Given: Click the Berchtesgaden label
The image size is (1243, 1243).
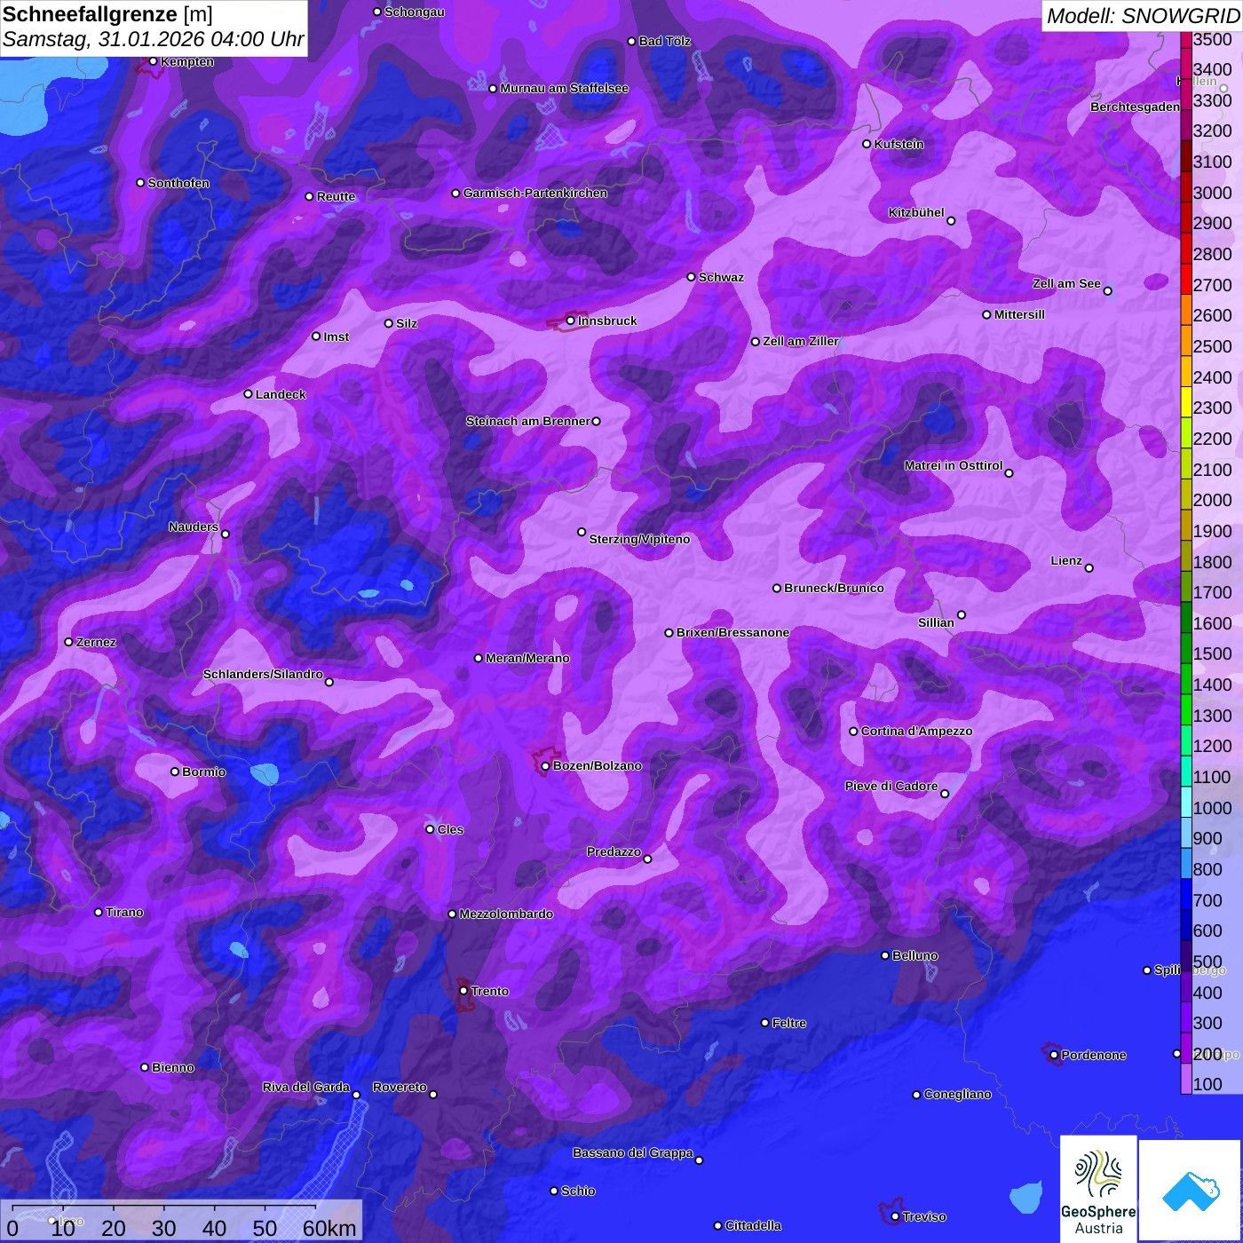Looking at the screenshot, I should tap(1135, 107).
